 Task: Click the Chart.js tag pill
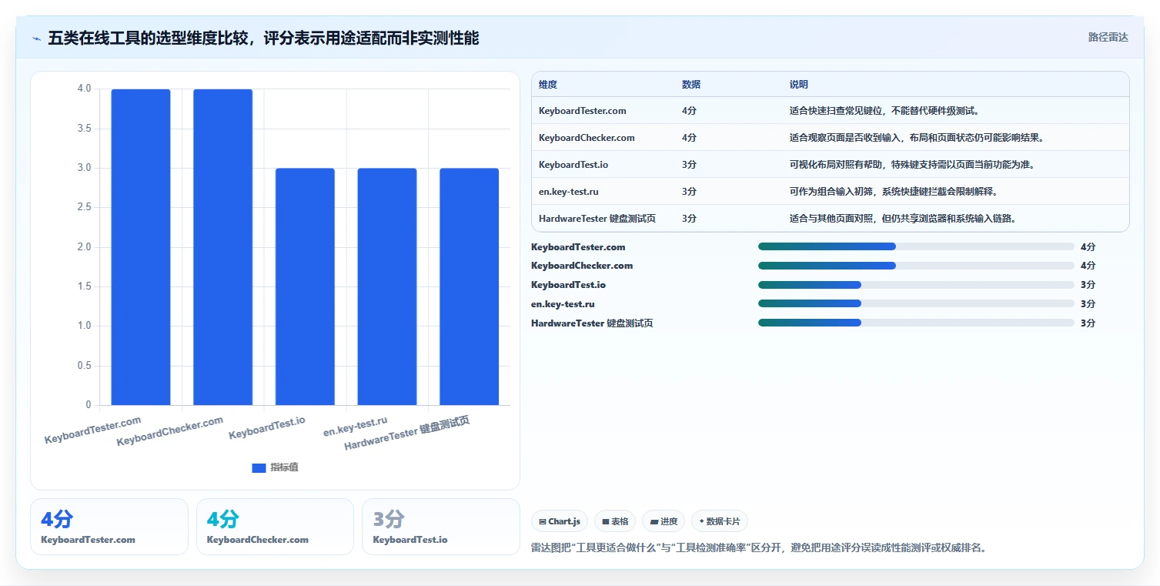pyautogui.click(x=560, y=521)
